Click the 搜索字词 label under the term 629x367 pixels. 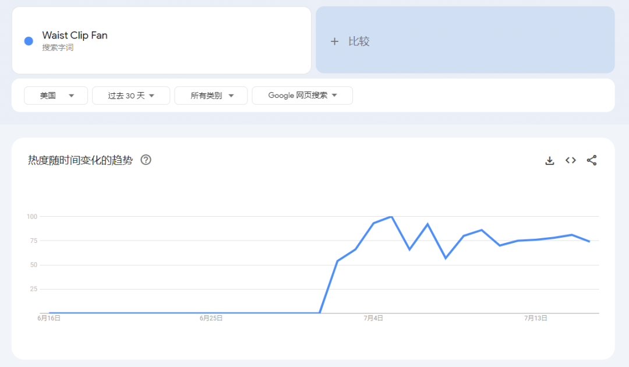pos(58,48)
